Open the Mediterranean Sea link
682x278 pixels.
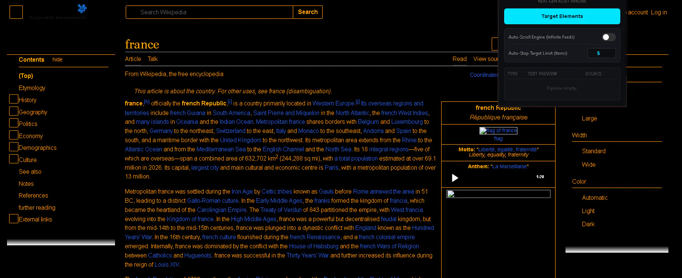tap(221, 149)
